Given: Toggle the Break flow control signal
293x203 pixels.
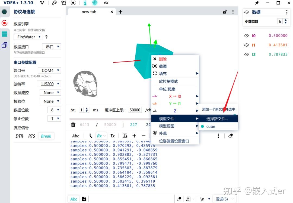Looking at the screenshot, I should [x=46, y=136].
